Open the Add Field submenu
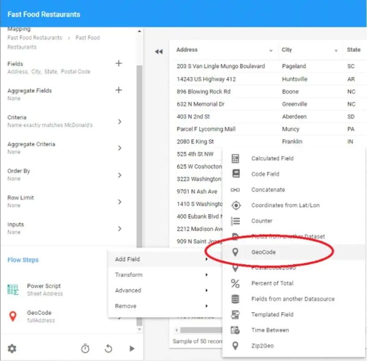Screen dimensions: 367x361 point(165,259)
